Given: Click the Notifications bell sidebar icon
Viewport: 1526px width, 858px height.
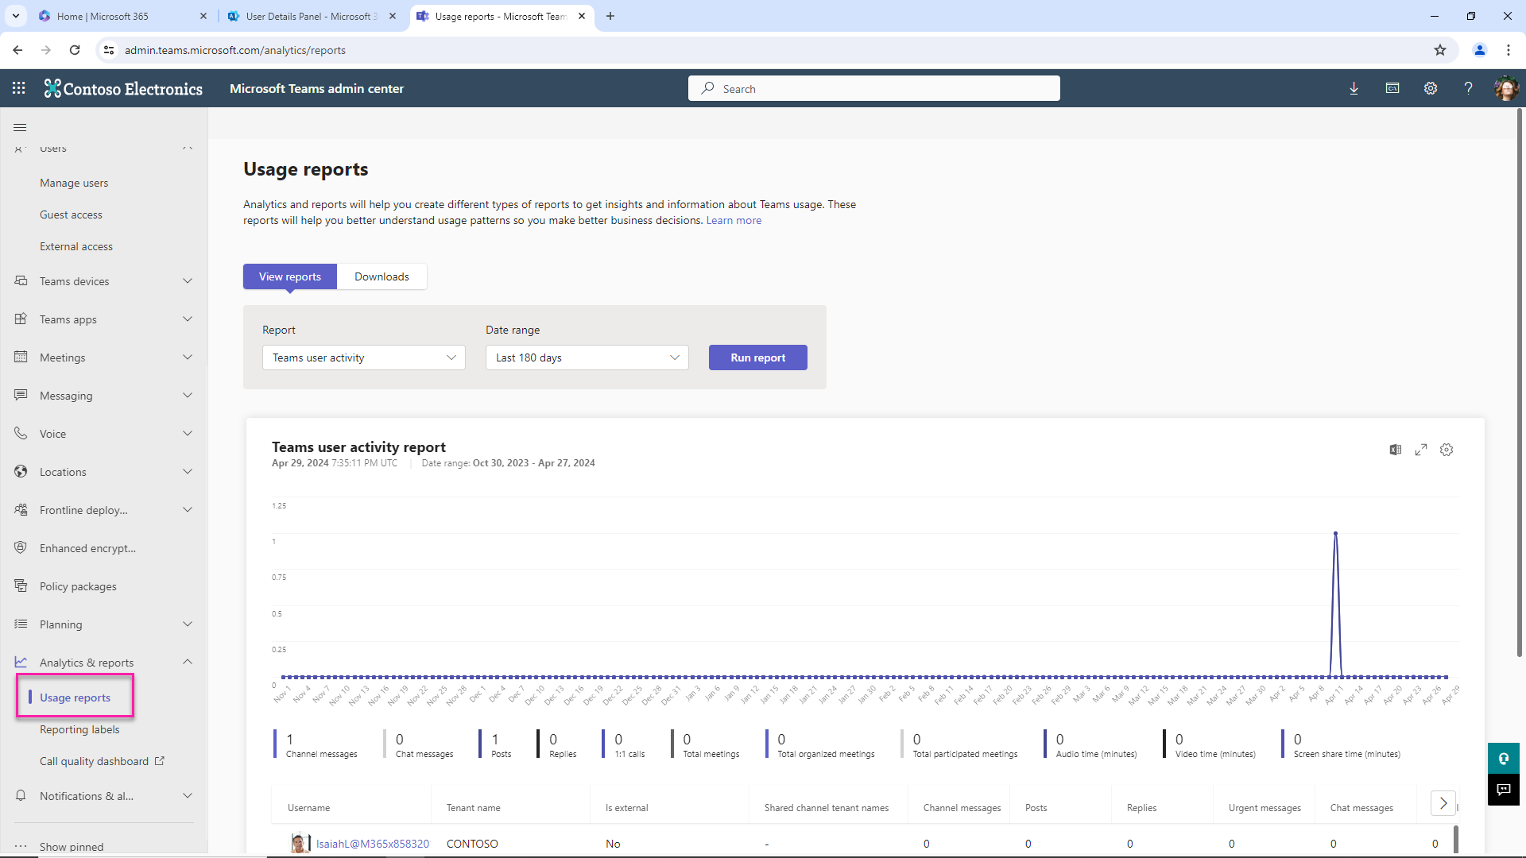Looking at the screenshot, I should click(x=21, y=795).
